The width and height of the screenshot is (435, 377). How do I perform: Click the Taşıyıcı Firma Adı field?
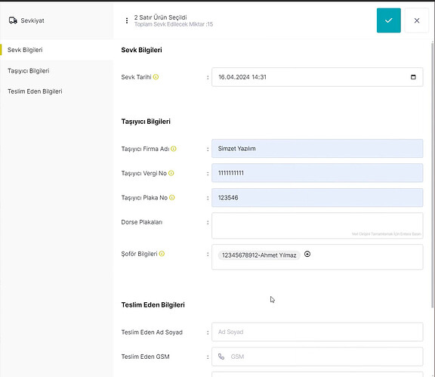[317, 149]
